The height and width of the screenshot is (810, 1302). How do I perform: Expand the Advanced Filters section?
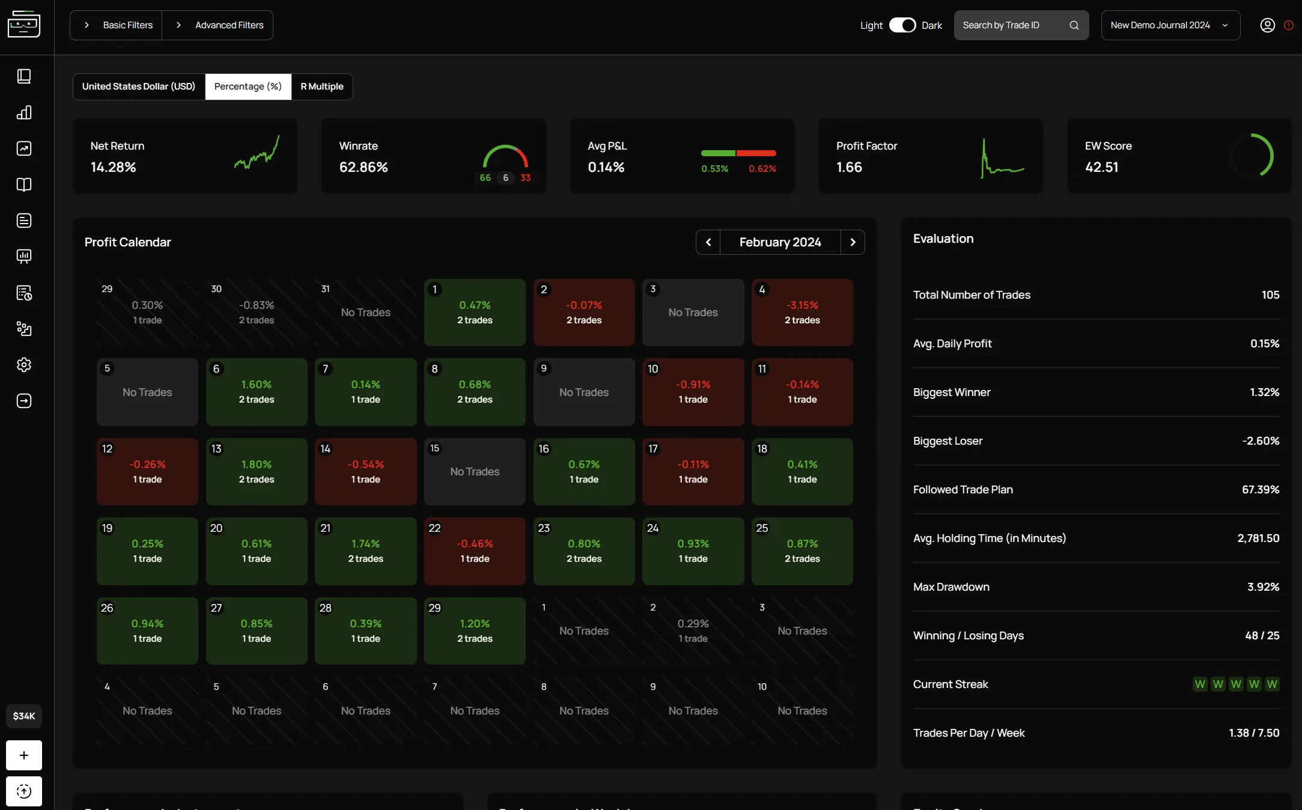[218, 25]
